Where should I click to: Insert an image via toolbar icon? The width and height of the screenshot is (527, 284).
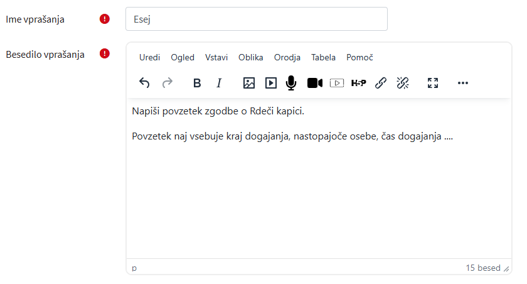(x=249, y=83)
